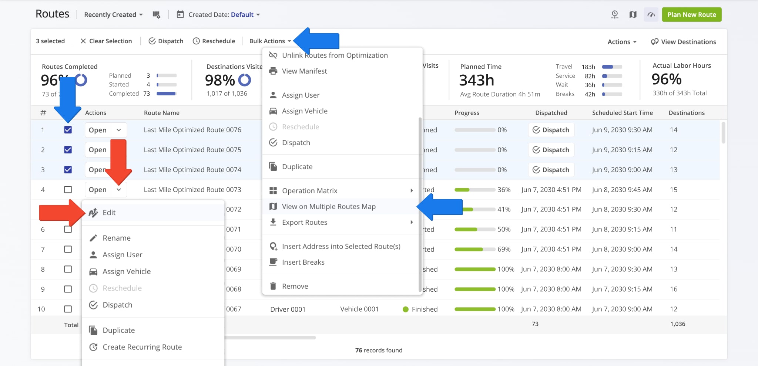Click the horizontal scrollbar below the table
The height and width of the screenshot is (366, 758).
(x=270, y=338)
